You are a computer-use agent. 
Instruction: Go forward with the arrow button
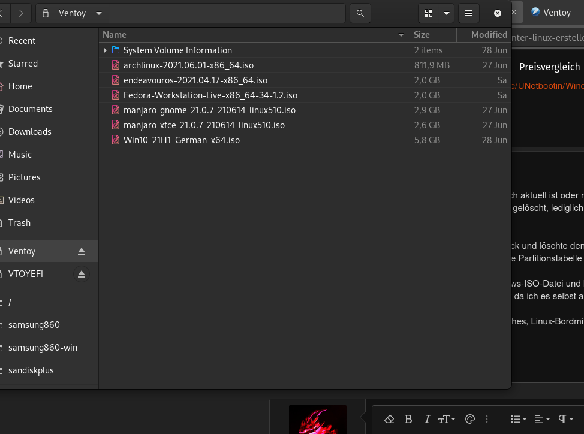coord(21,13)
